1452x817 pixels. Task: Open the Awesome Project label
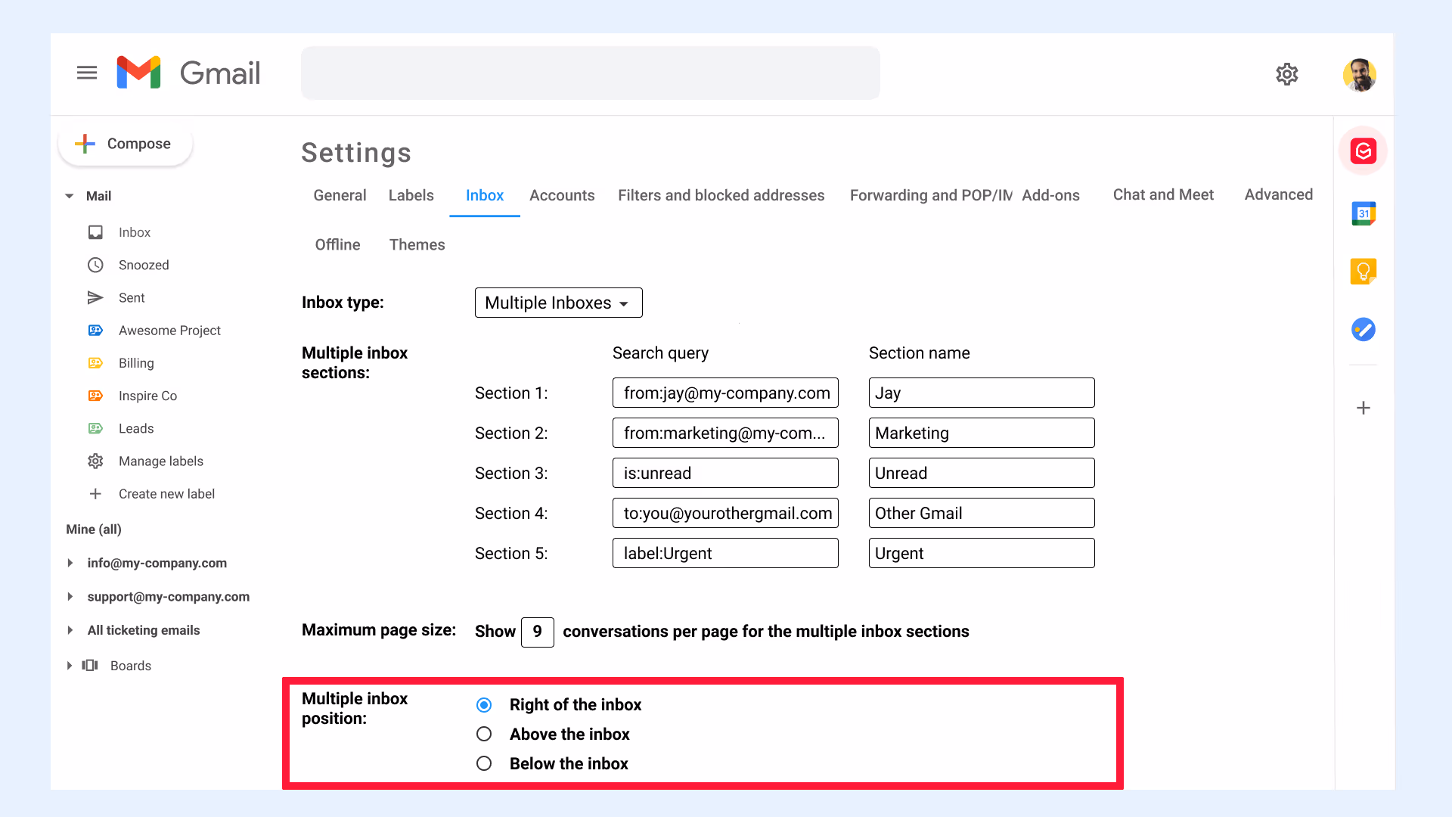coord(169,330)
